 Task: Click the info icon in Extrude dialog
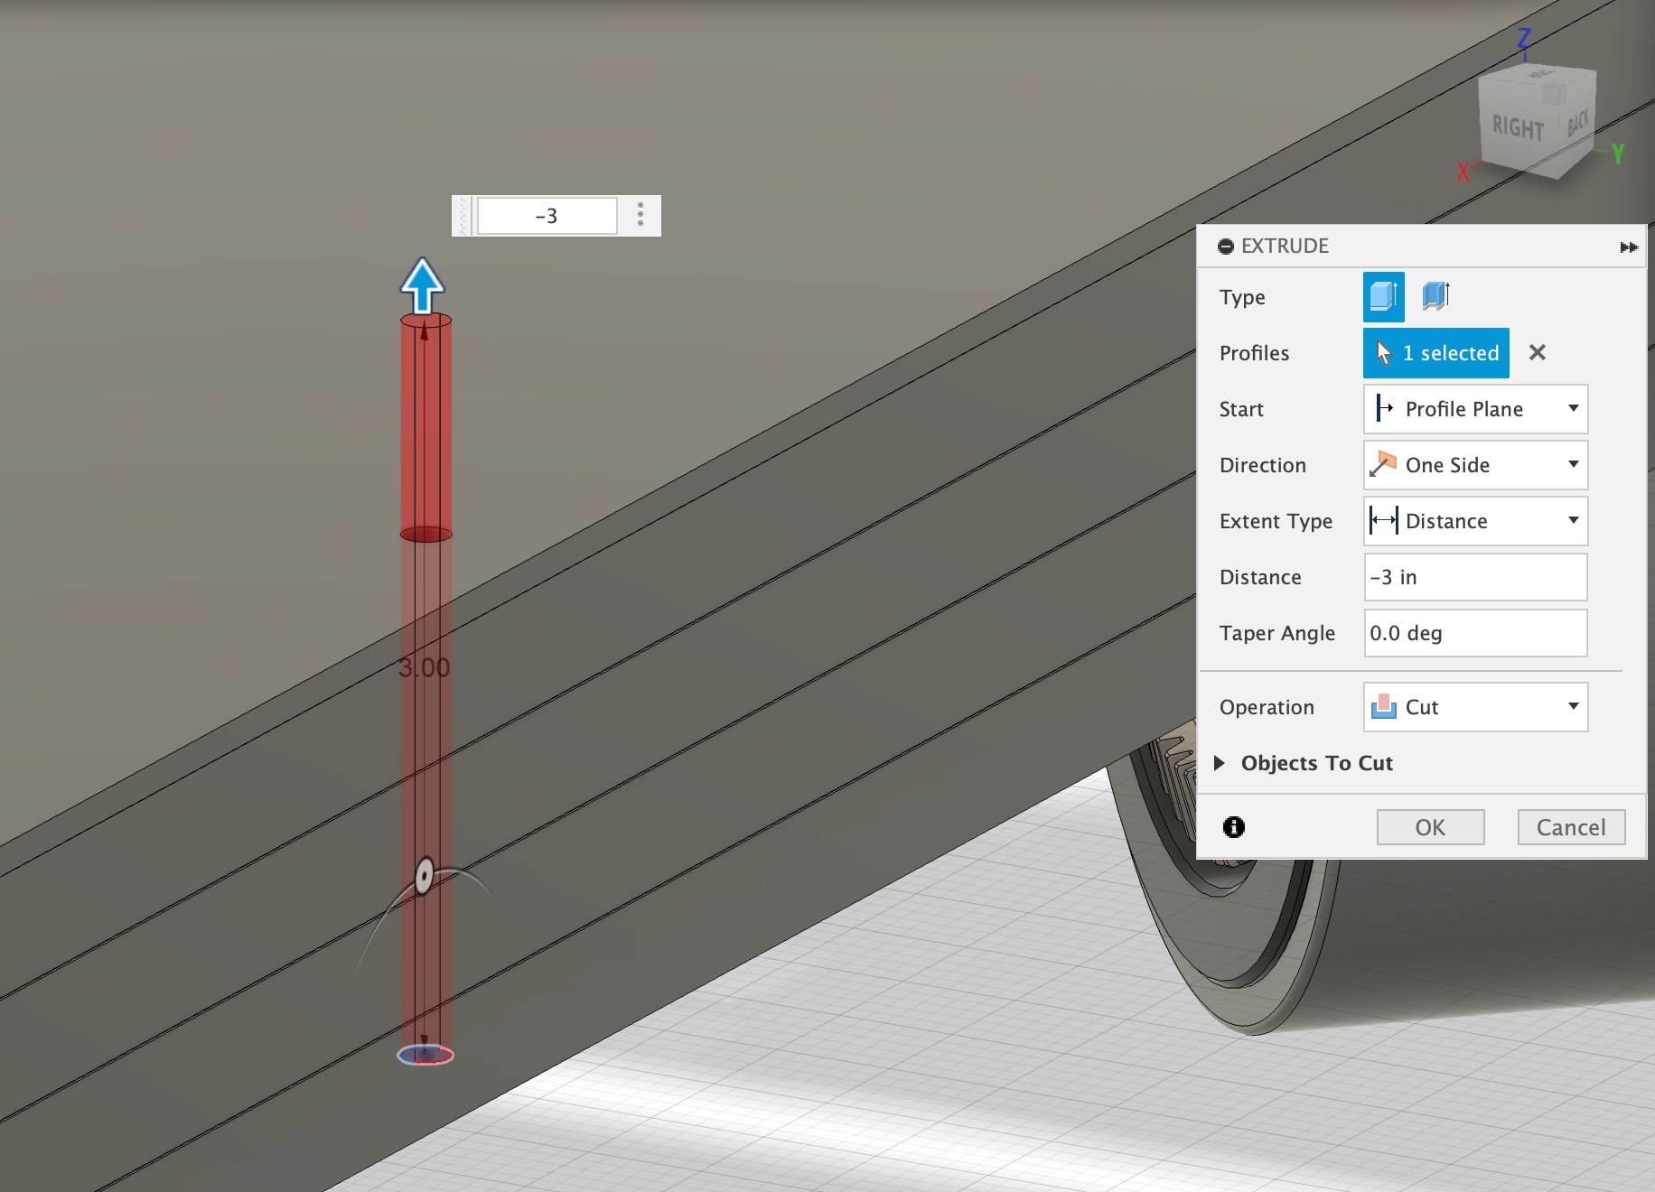pos(1234,827)
